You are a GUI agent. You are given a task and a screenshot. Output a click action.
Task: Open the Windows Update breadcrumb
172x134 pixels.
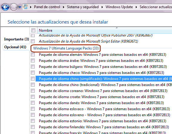[119, 7]
